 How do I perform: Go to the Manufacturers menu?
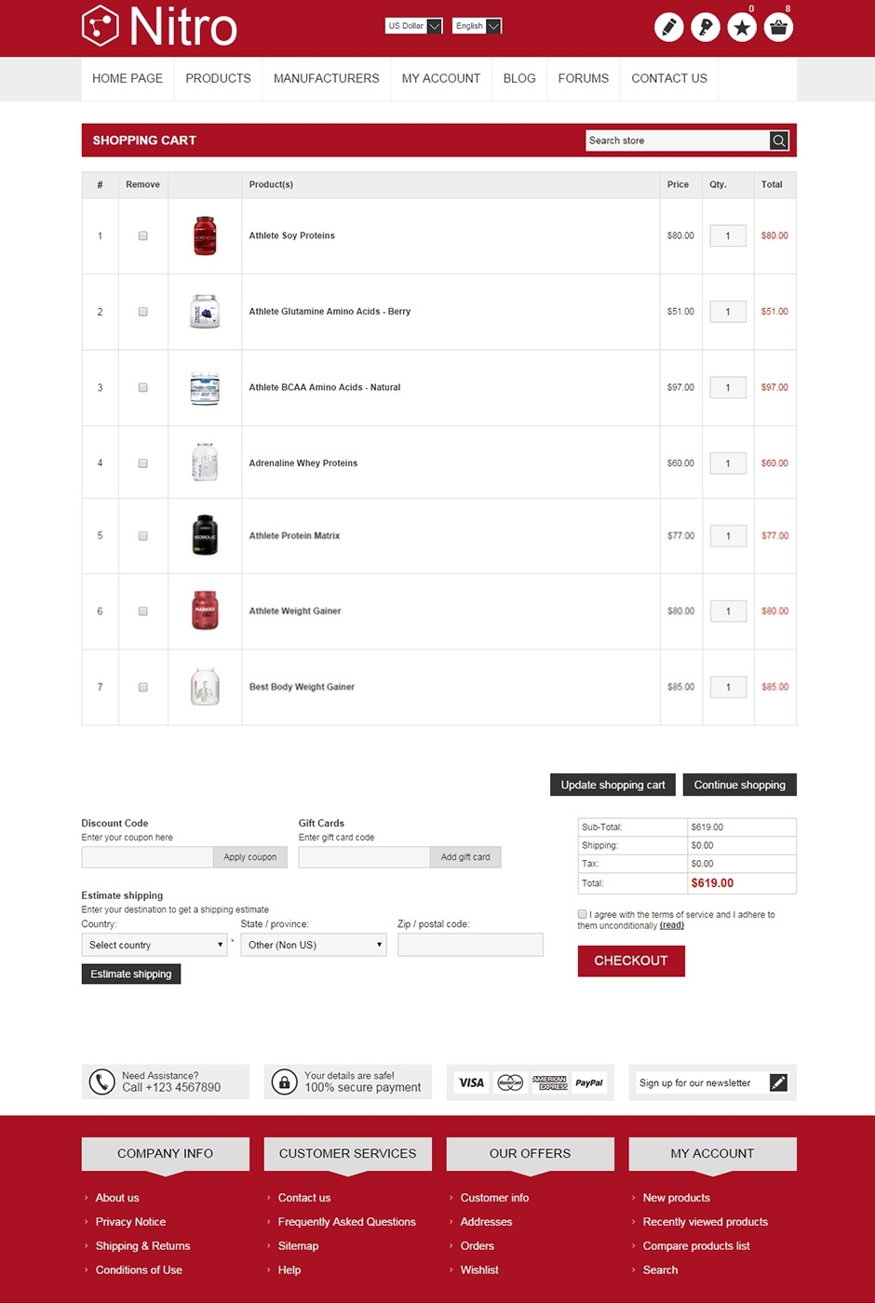point(326,79)
